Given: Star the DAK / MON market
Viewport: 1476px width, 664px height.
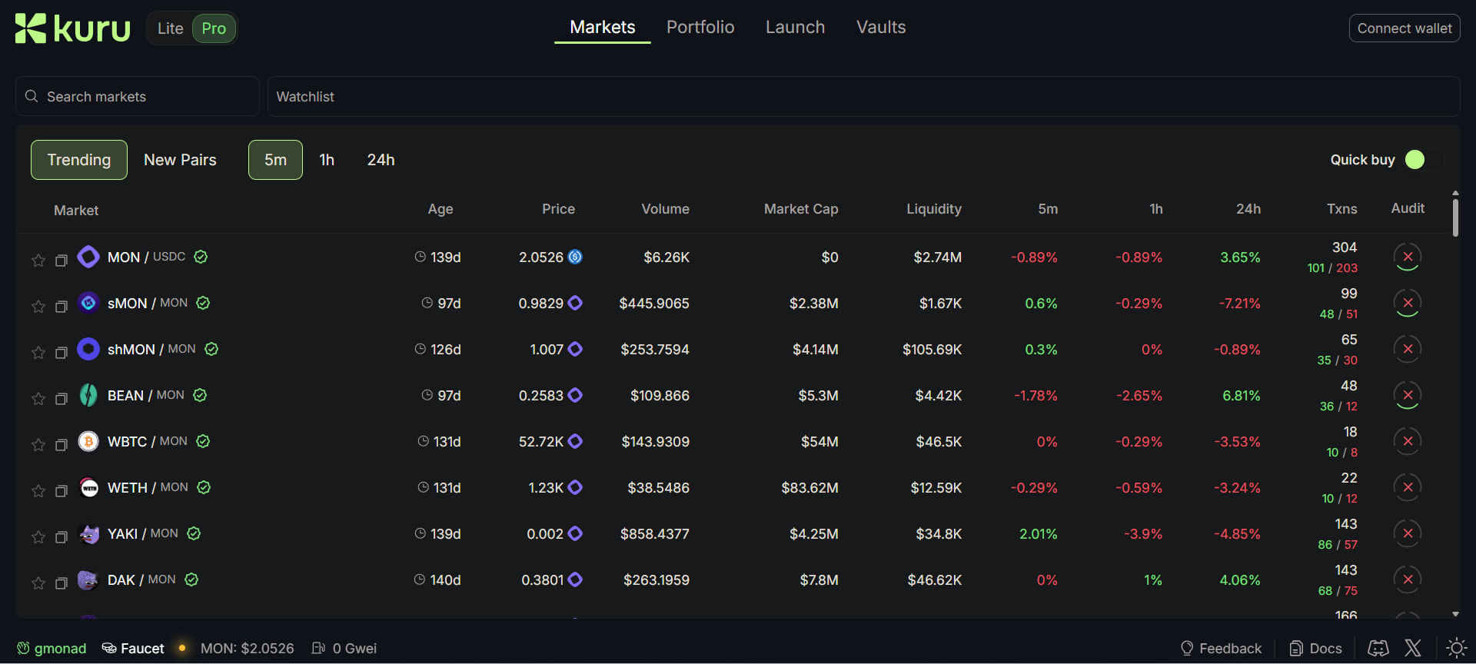Looking at the screenshot, I should point(38,583).
